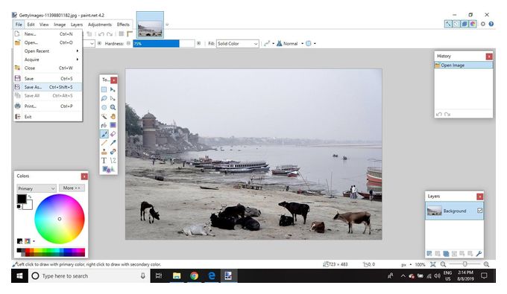507x294 pixels.
Task: Open antialiasing mode dropdown arrow
Action: click(273, 44)
